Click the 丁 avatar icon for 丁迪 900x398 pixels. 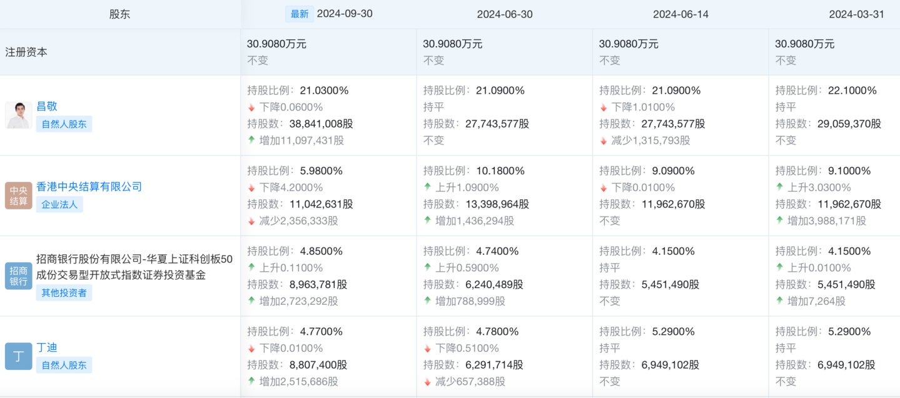(19, 356)
